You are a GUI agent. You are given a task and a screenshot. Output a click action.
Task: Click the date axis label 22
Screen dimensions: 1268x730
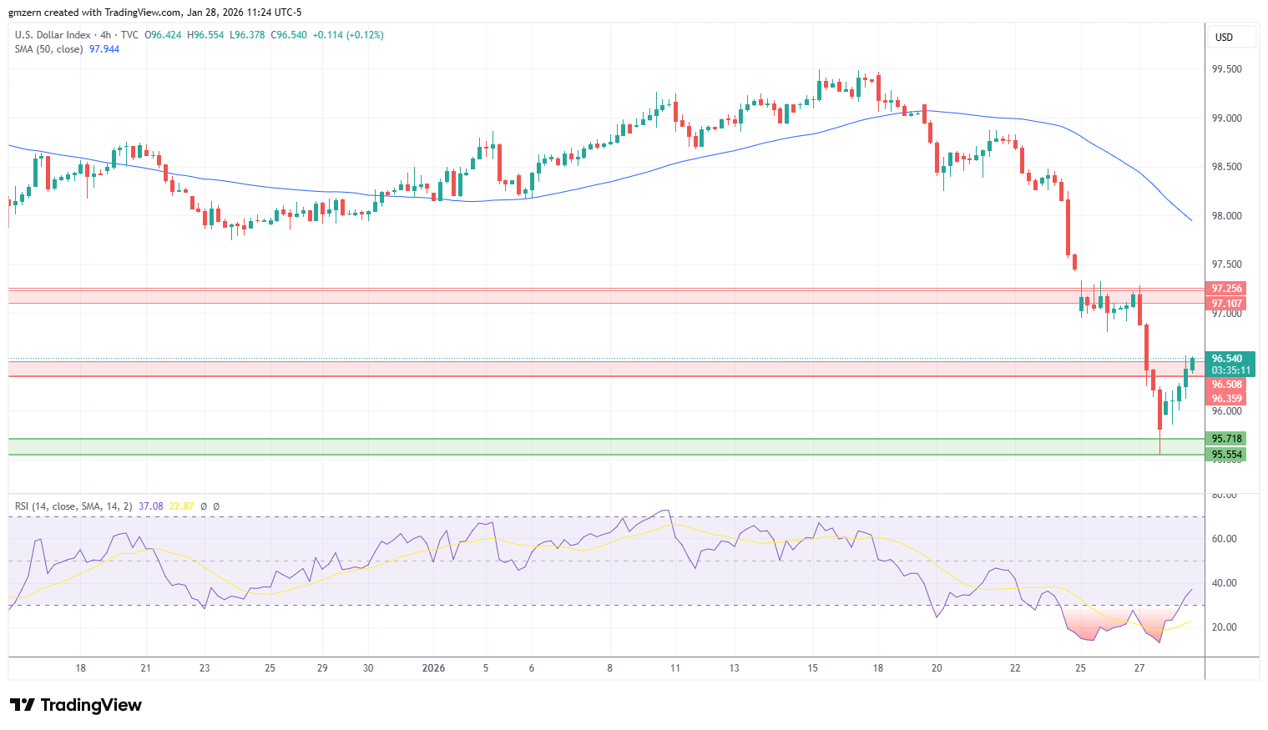click(x=1015, y=668)
